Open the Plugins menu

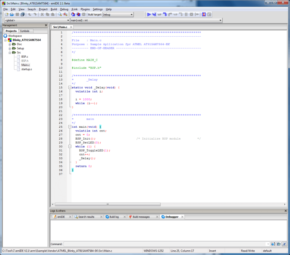pos(85,9)
